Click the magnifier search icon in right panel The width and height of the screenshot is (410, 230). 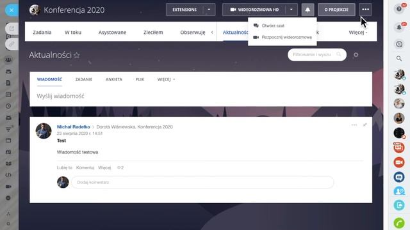pyautogui.click(x=399, y=58)
